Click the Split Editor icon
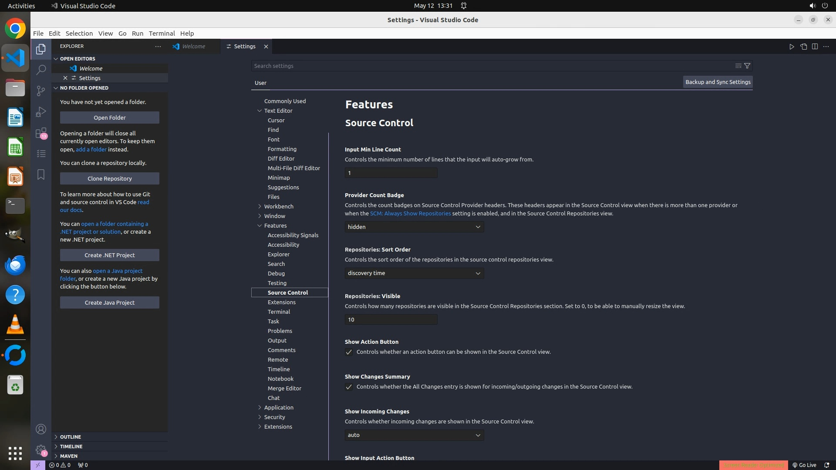Image resolution: width=836 pixels, height=470 pixels. click(815, 47)
